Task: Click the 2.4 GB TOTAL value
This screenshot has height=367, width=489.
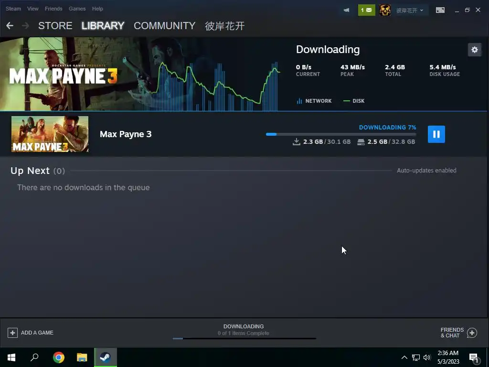Action: (x=395, y=67)
